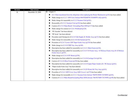This screenshot has height=97, width=138.
Task: Open the 4.2.1 Parts transferred link
Action: pyautogui.click(x=81, y=15)
